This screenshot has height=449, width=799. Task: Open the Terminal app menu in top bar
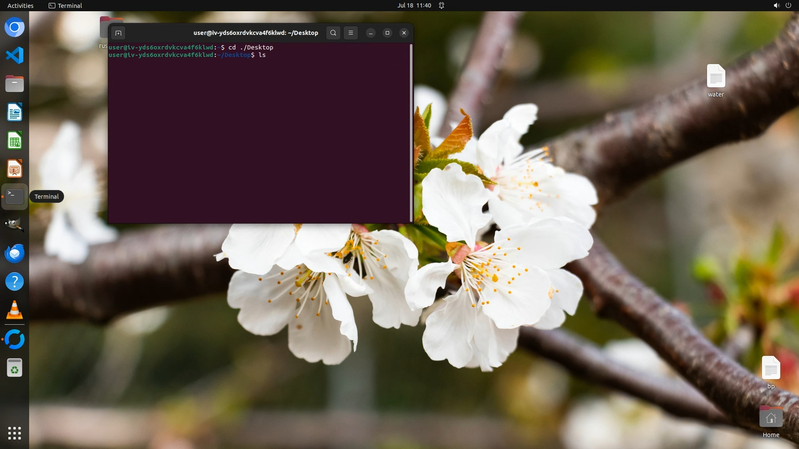[x=65, y=5]
